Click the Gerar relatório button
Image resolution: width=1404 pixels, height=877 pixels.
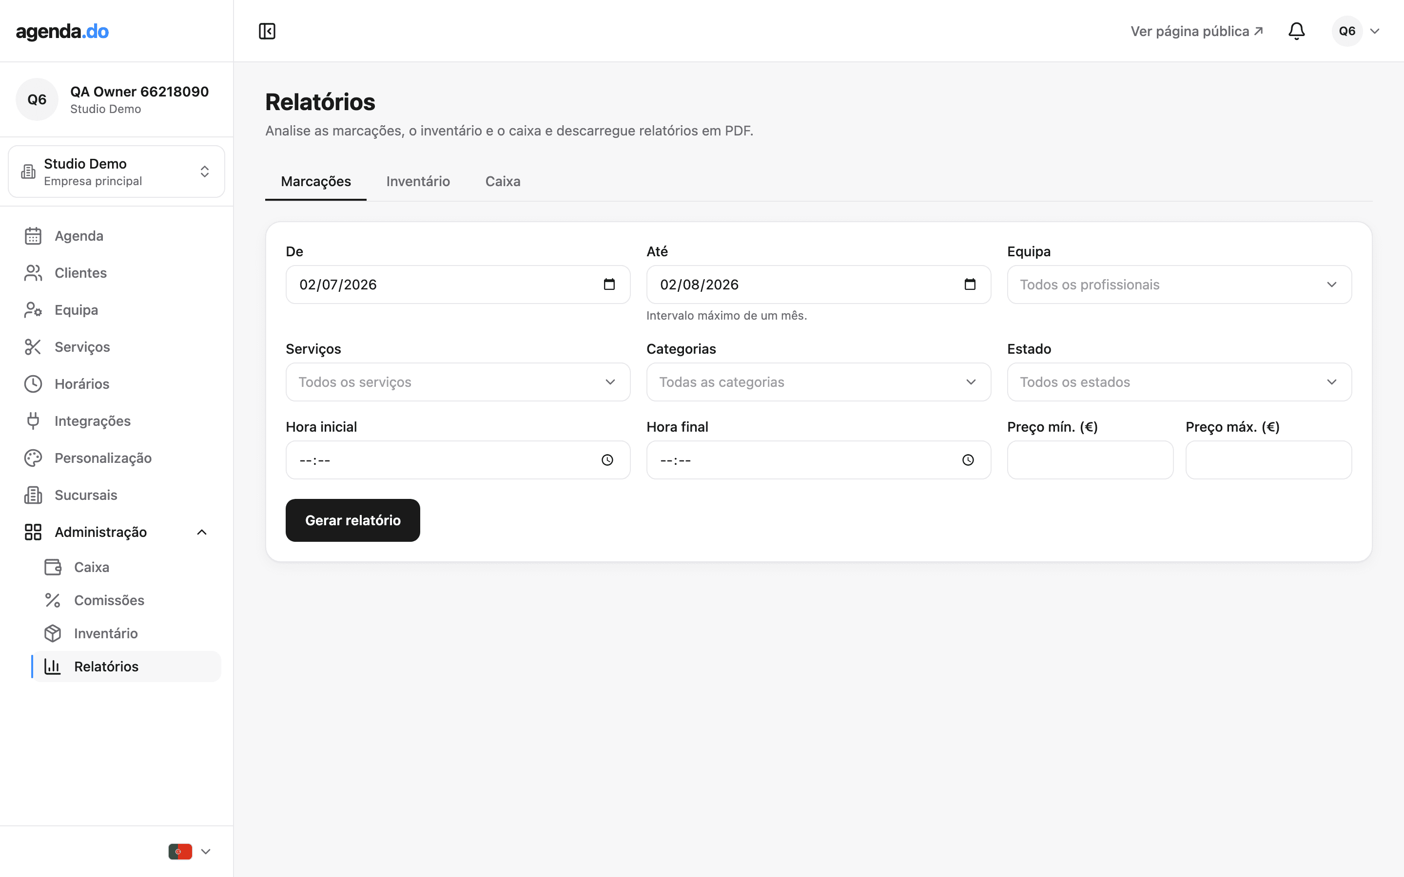coord(353,520)
